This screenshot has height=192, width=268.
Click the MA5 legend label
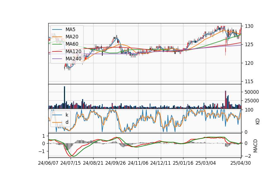pyautogui.click(x=70, y=29)
